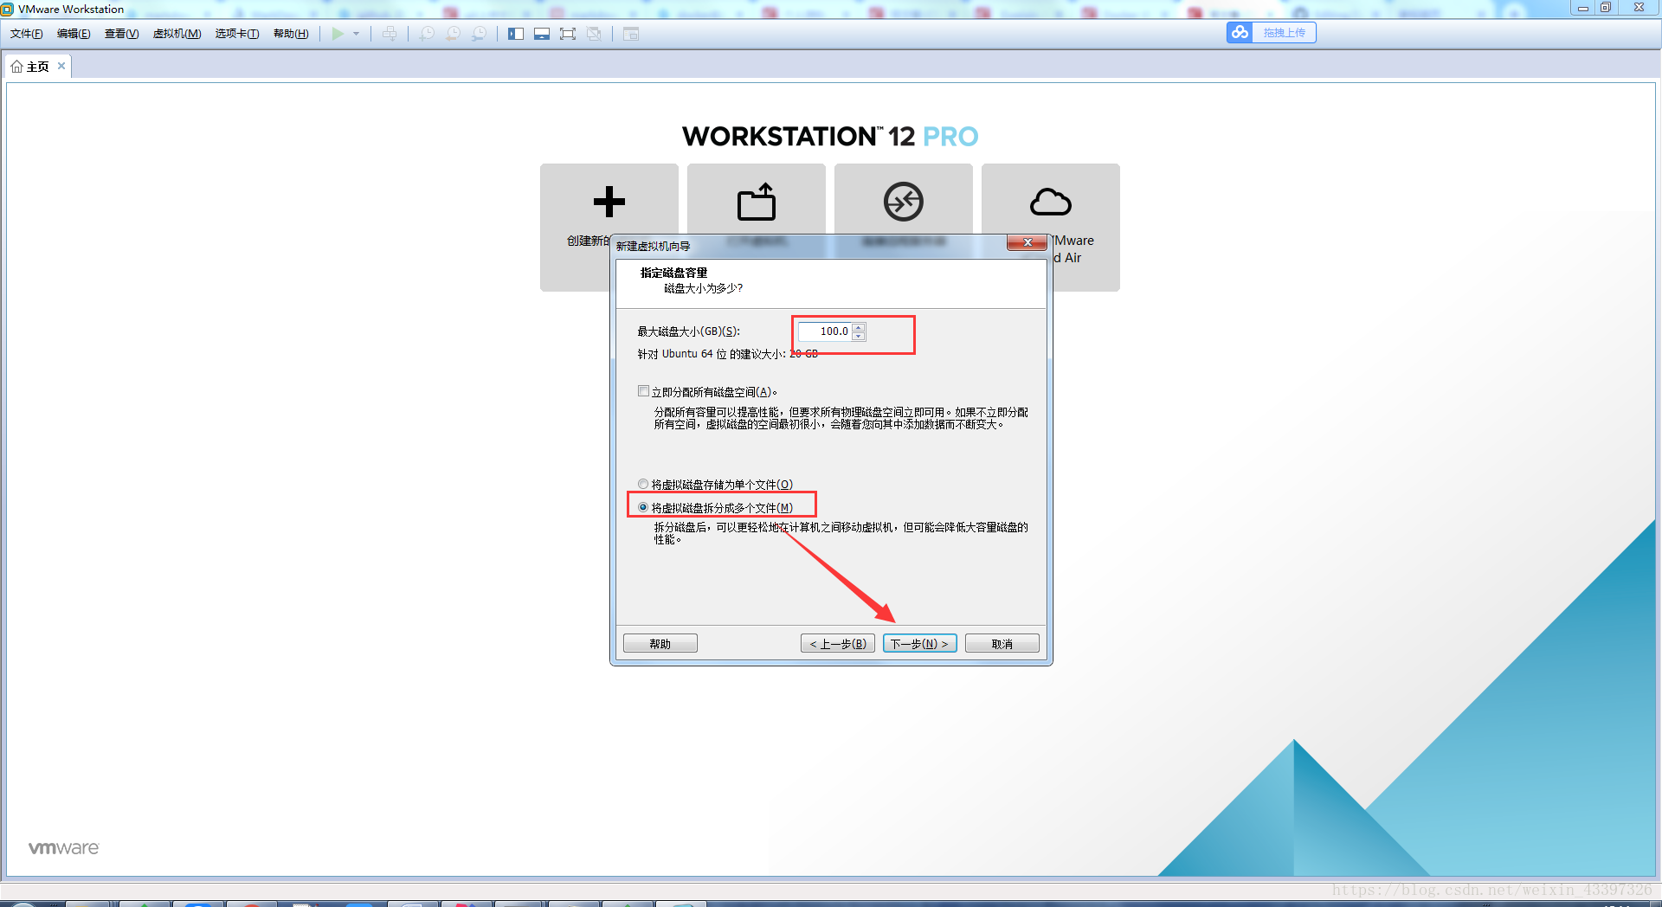This screenshot has height=907, width=1662.
Task: Click the plus icon create new VM tile
Action: tap(609, 202)
